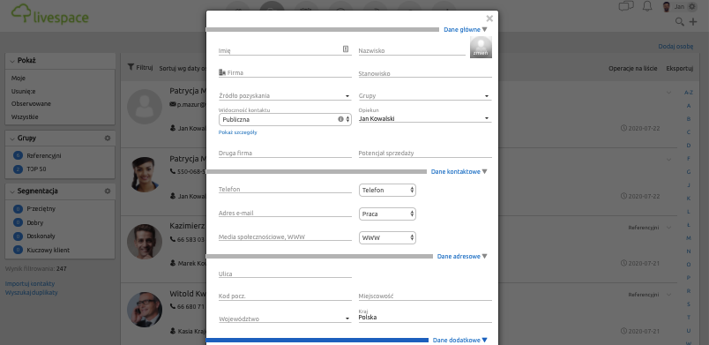Collapse the Dane adresowe section

(462, 257)
